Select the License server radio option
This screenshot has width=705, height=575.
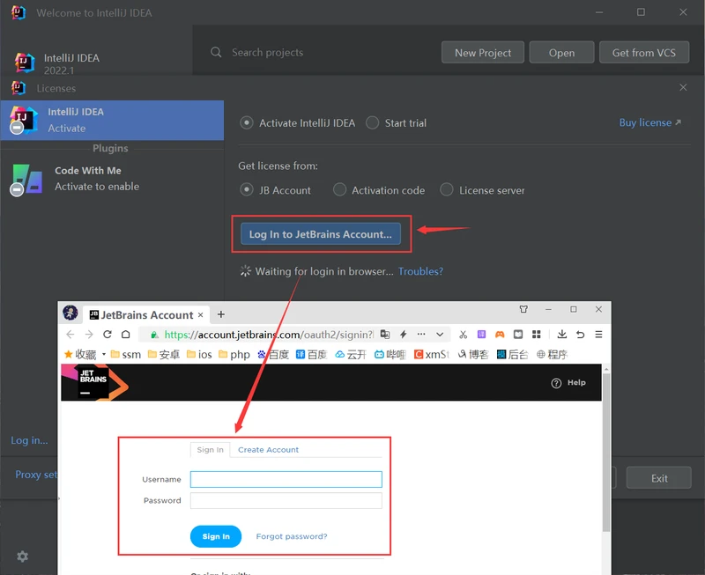pos(447,190)
